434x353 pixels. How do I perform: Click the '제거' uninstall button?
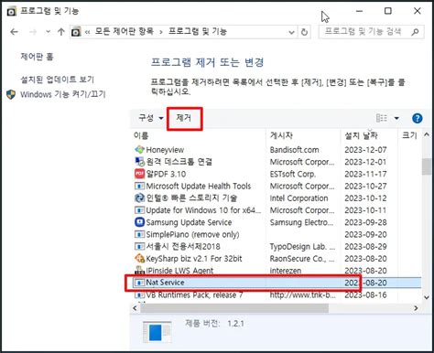click(x=184, y=118)
